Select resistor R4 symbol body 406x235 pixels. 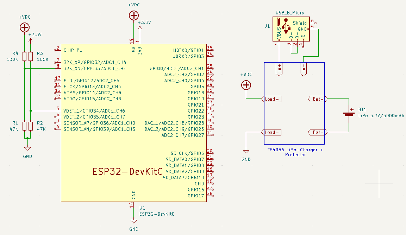point(25,56)
